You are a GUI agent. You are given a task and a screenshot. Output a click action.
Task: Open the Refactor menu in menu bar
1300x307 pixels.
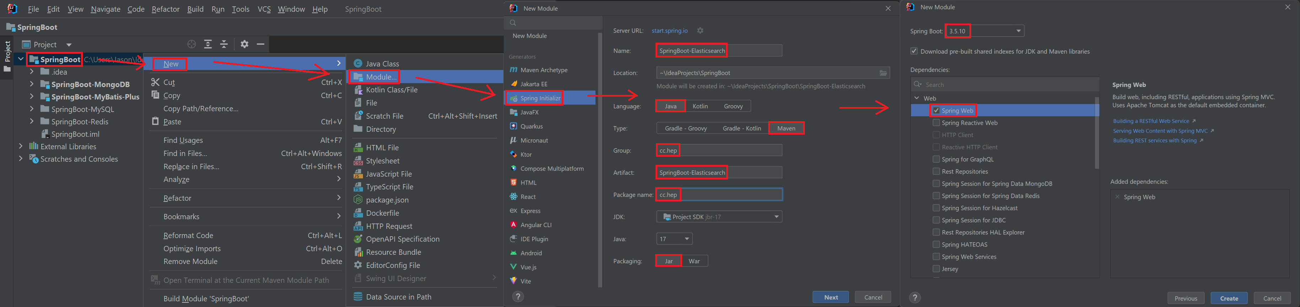[165, 9]
